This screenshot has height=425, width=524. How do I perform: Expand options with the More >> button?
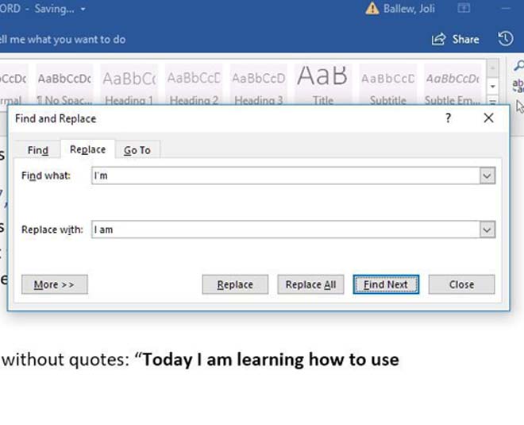55,284
